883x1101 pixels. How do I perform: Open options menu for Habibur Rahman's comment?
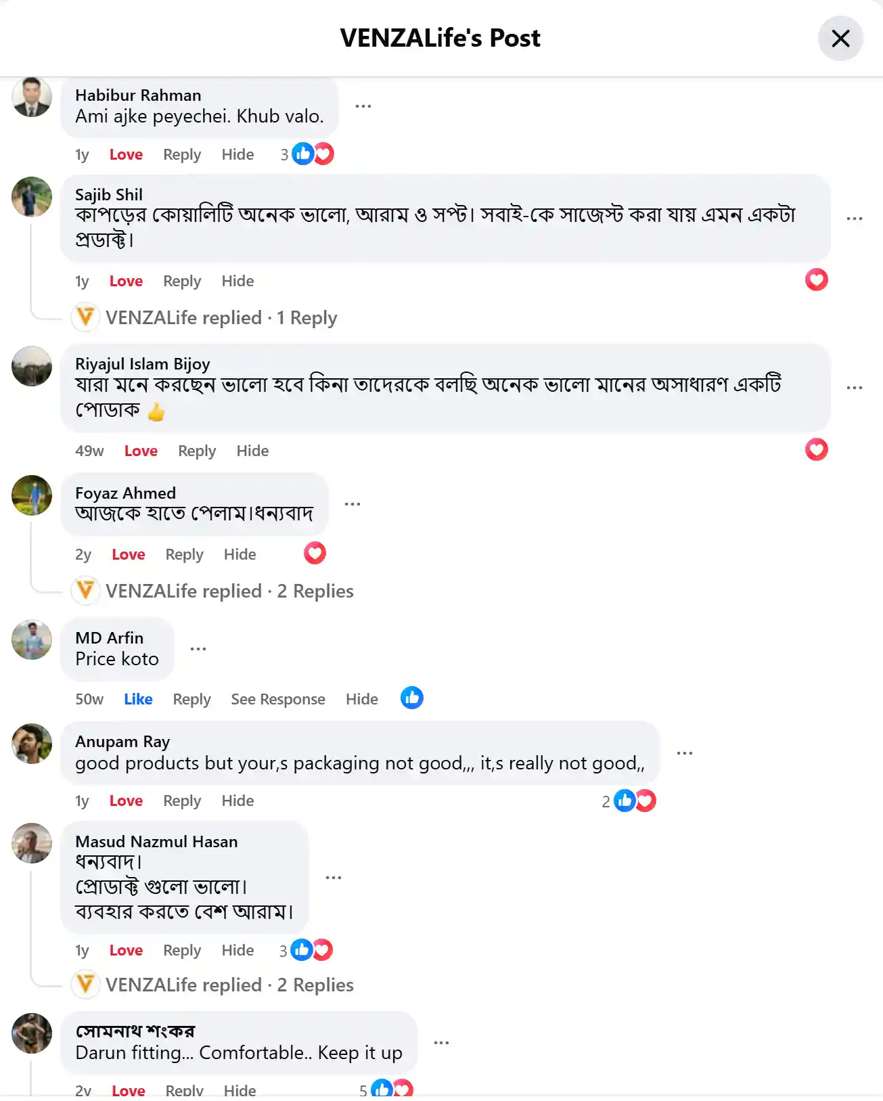[x=363, y=106]
